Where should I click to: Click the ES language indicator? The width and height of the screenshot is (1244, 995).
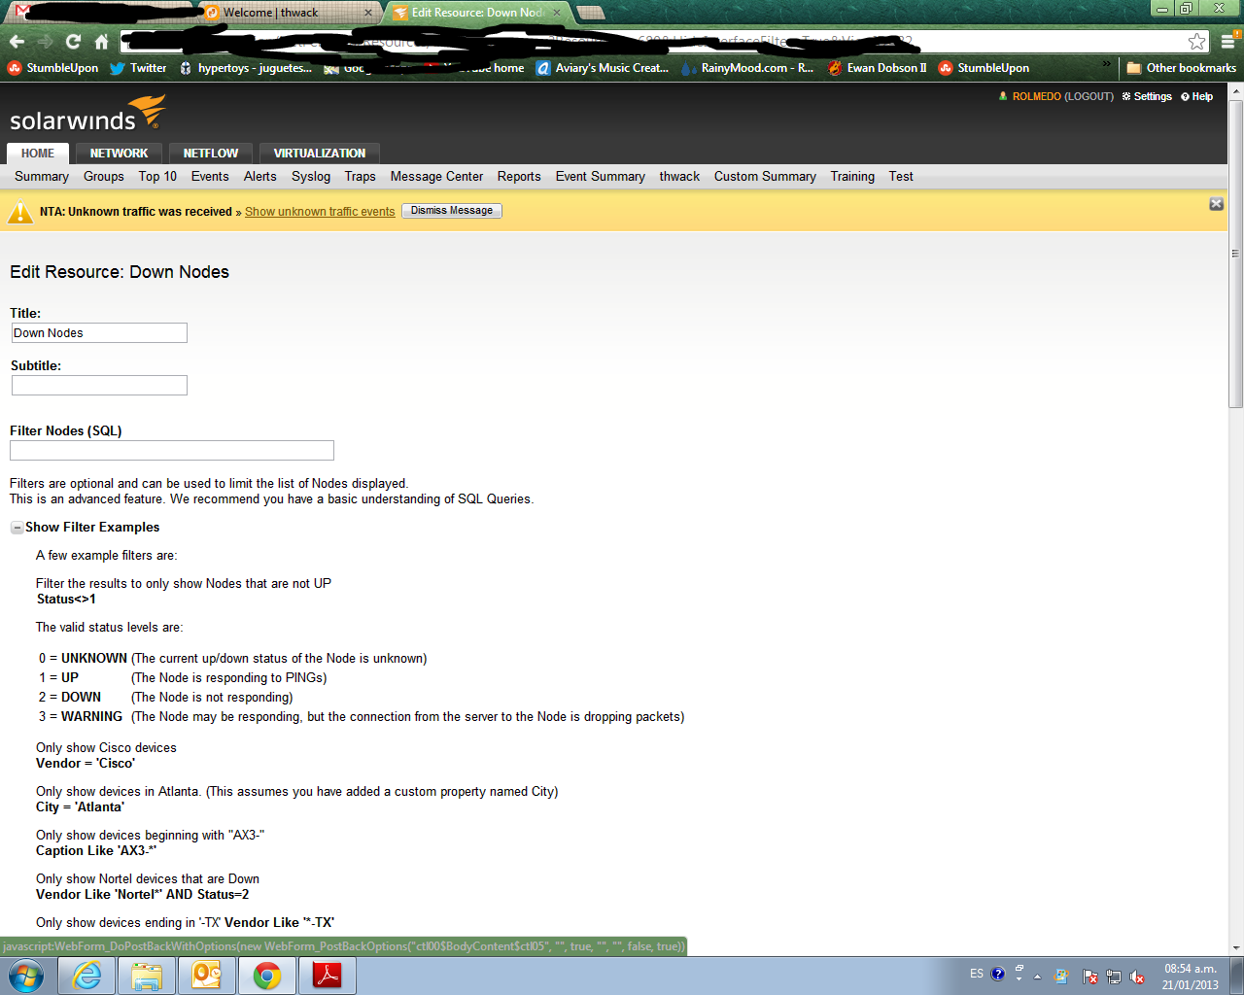tap(977, 974)
